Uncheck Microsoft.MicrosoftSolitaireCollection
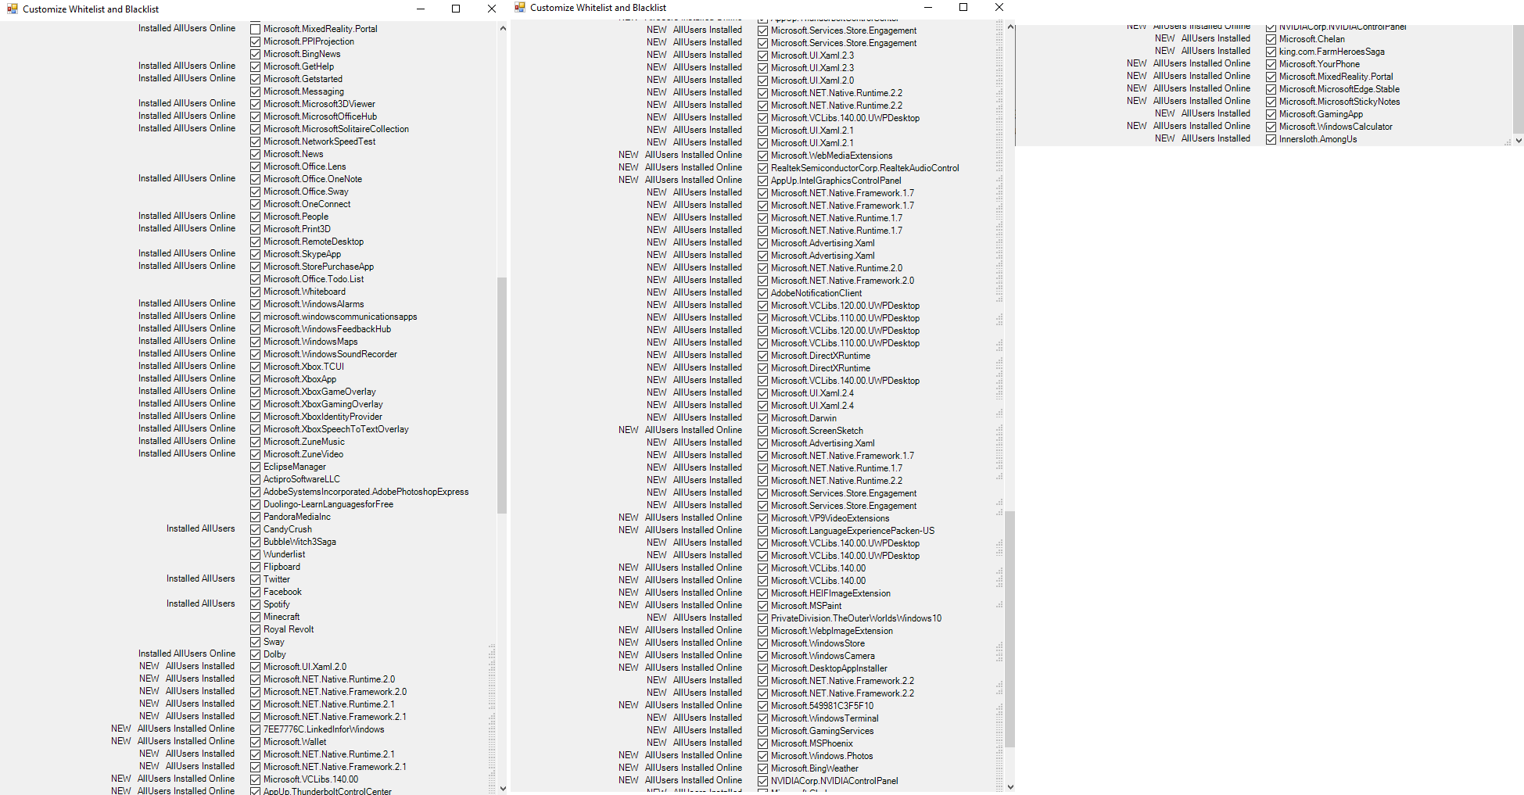The image size is (1524, 795). (255, 129)
